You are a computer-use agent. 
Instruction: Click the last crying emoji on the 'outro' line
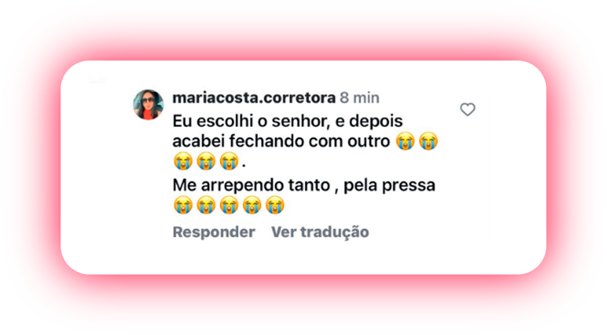pos(428,141)
